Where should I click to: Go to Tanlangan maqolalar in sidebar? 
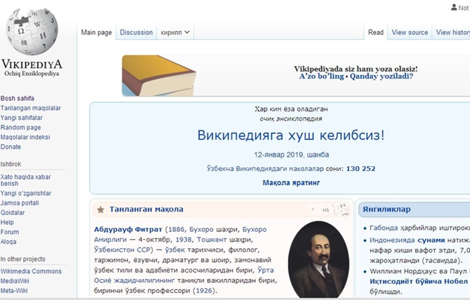pos(31,108)
